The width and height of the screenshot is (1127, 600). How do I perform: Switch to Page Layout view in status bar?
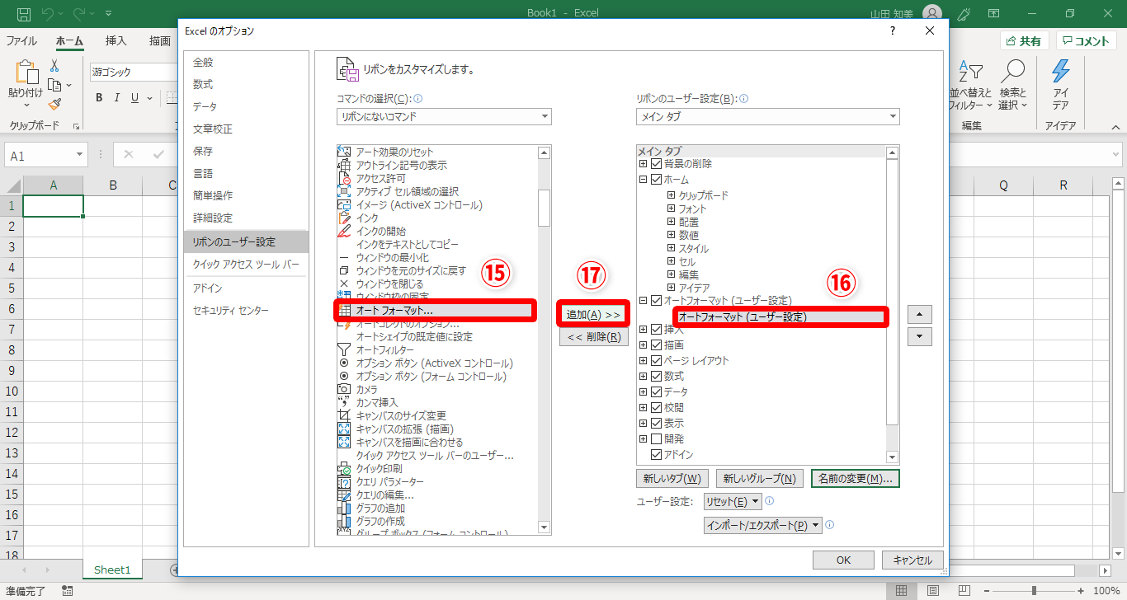tap(931, 590)
